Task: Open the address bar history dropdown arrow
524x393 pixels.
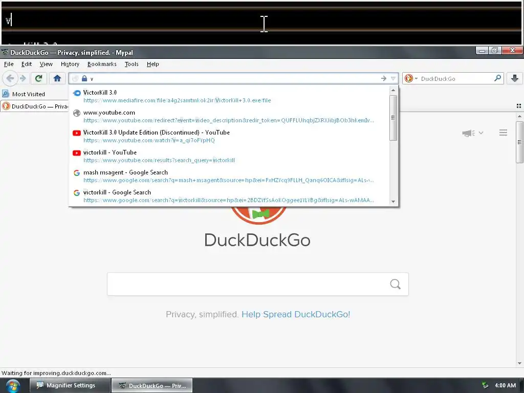Action: (x=393, y=78)
